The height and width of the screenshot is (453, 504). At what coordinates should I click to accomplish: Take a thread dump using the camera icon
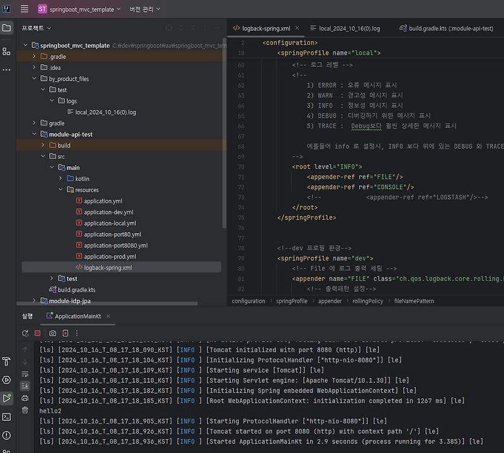click(52, 333)
